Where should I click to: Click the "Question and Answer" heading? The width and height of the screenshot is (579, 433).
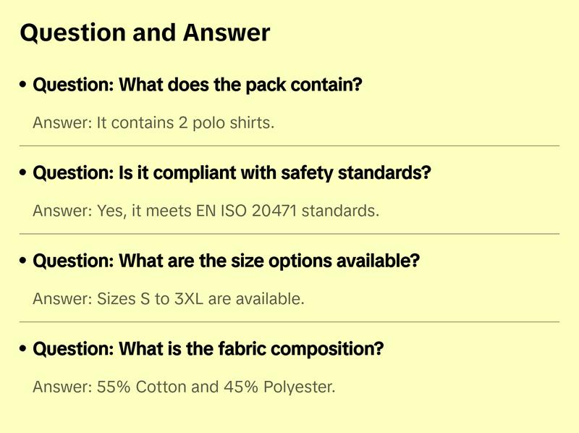click(145, 33)
